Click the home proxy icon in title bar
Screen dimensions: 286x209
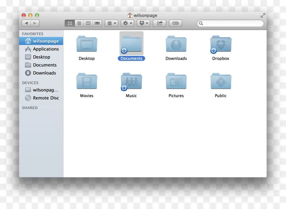[130, 15]
